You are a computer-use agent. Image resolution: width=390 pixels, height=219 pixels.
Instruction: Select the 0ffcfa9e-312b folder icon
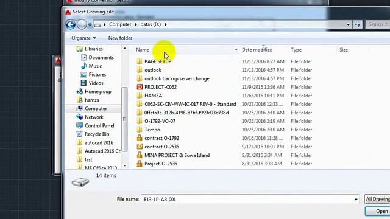point(140,113)
